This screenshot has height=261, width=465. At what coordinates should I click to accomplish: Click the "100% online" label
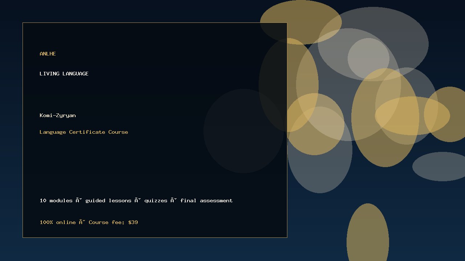coord(58,222)
